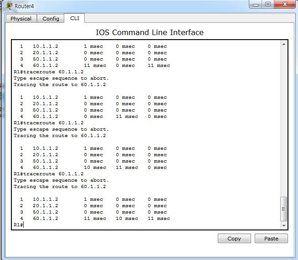Minimize the Router4 window

[x=256, y=5]
